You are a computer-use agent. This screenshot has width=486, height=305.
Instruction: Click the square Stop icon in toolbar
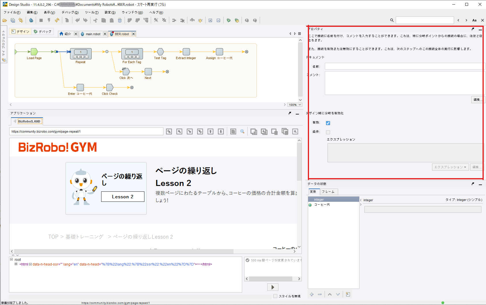(x=41, y=20)
